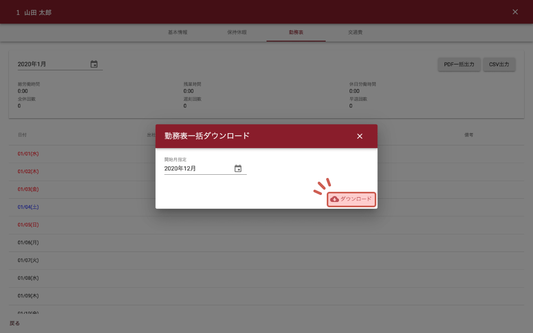Select the 01/06(月) row
The height and width of the screenshot is (333, 533).
pos(28,242)
